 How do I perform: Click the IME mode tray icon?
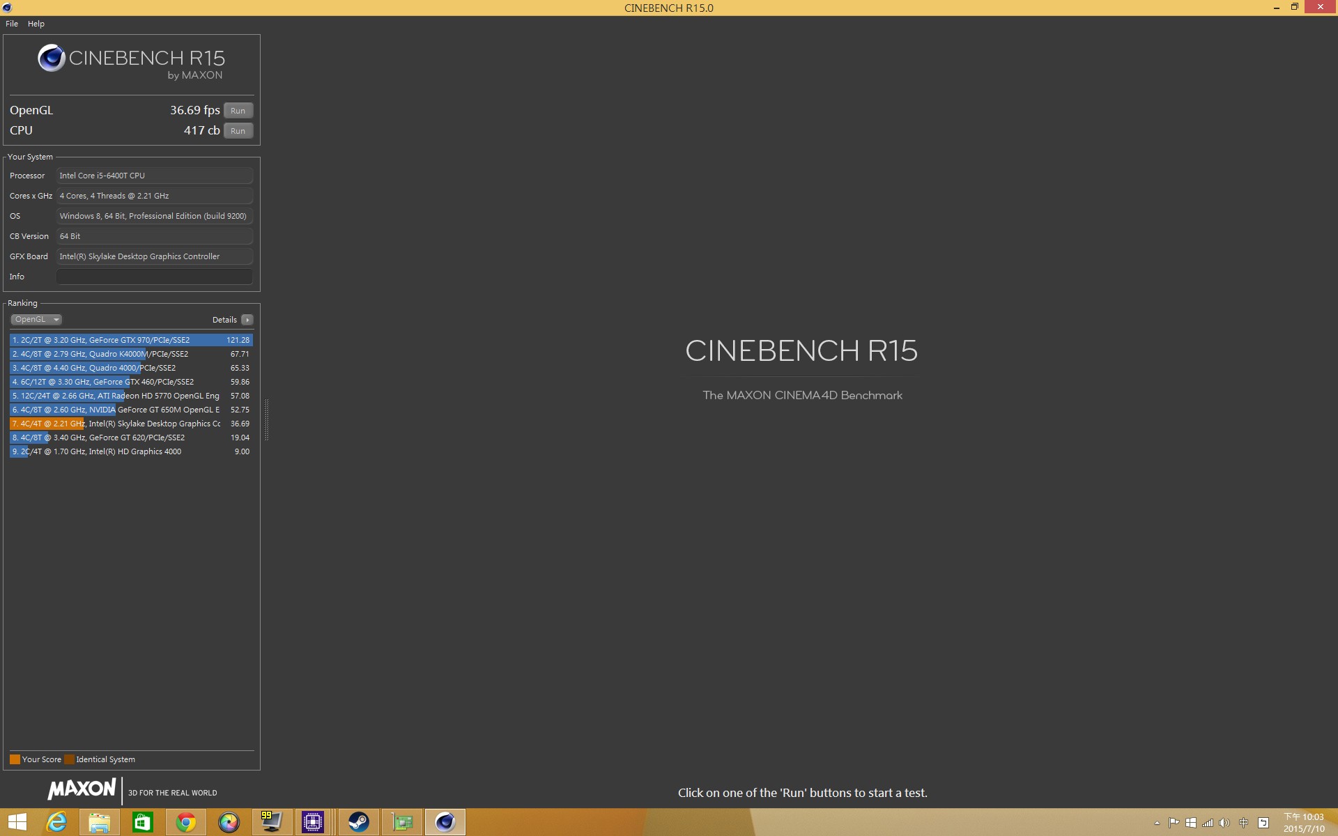(1263, 823)
